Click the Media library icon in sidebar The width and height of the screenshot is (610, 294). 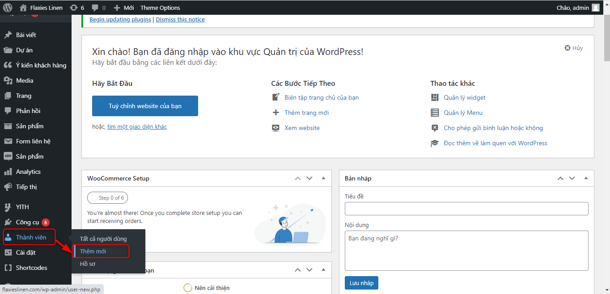pos(8,80)
